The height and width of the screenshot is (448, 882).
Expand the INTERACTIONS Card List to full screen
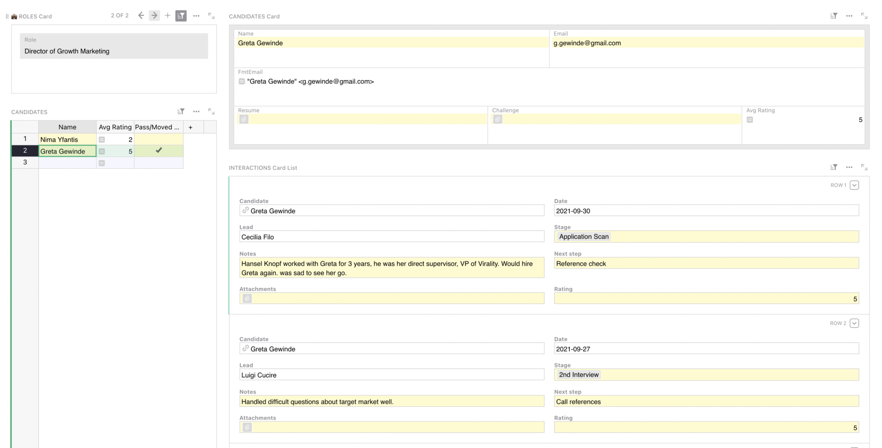(864, 167)
